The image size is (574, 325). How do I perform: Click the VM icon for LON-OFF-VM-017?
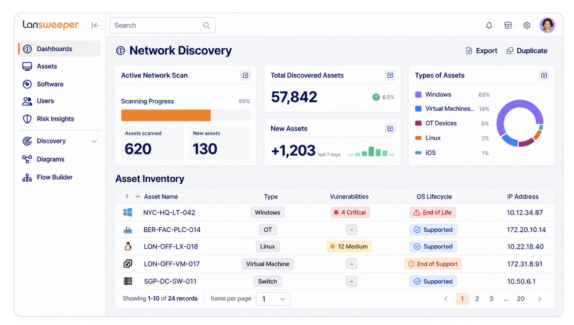[128, 264]
